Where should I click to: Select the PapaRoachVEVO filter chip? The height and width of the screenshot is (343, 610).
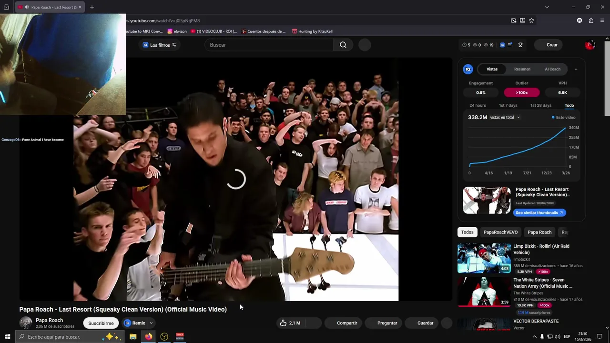[500, 232]
